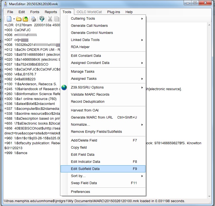This screenshot has width=215, height=206.
Task: Click the window resize grip at bottom corner
Action: click(210, 202)
